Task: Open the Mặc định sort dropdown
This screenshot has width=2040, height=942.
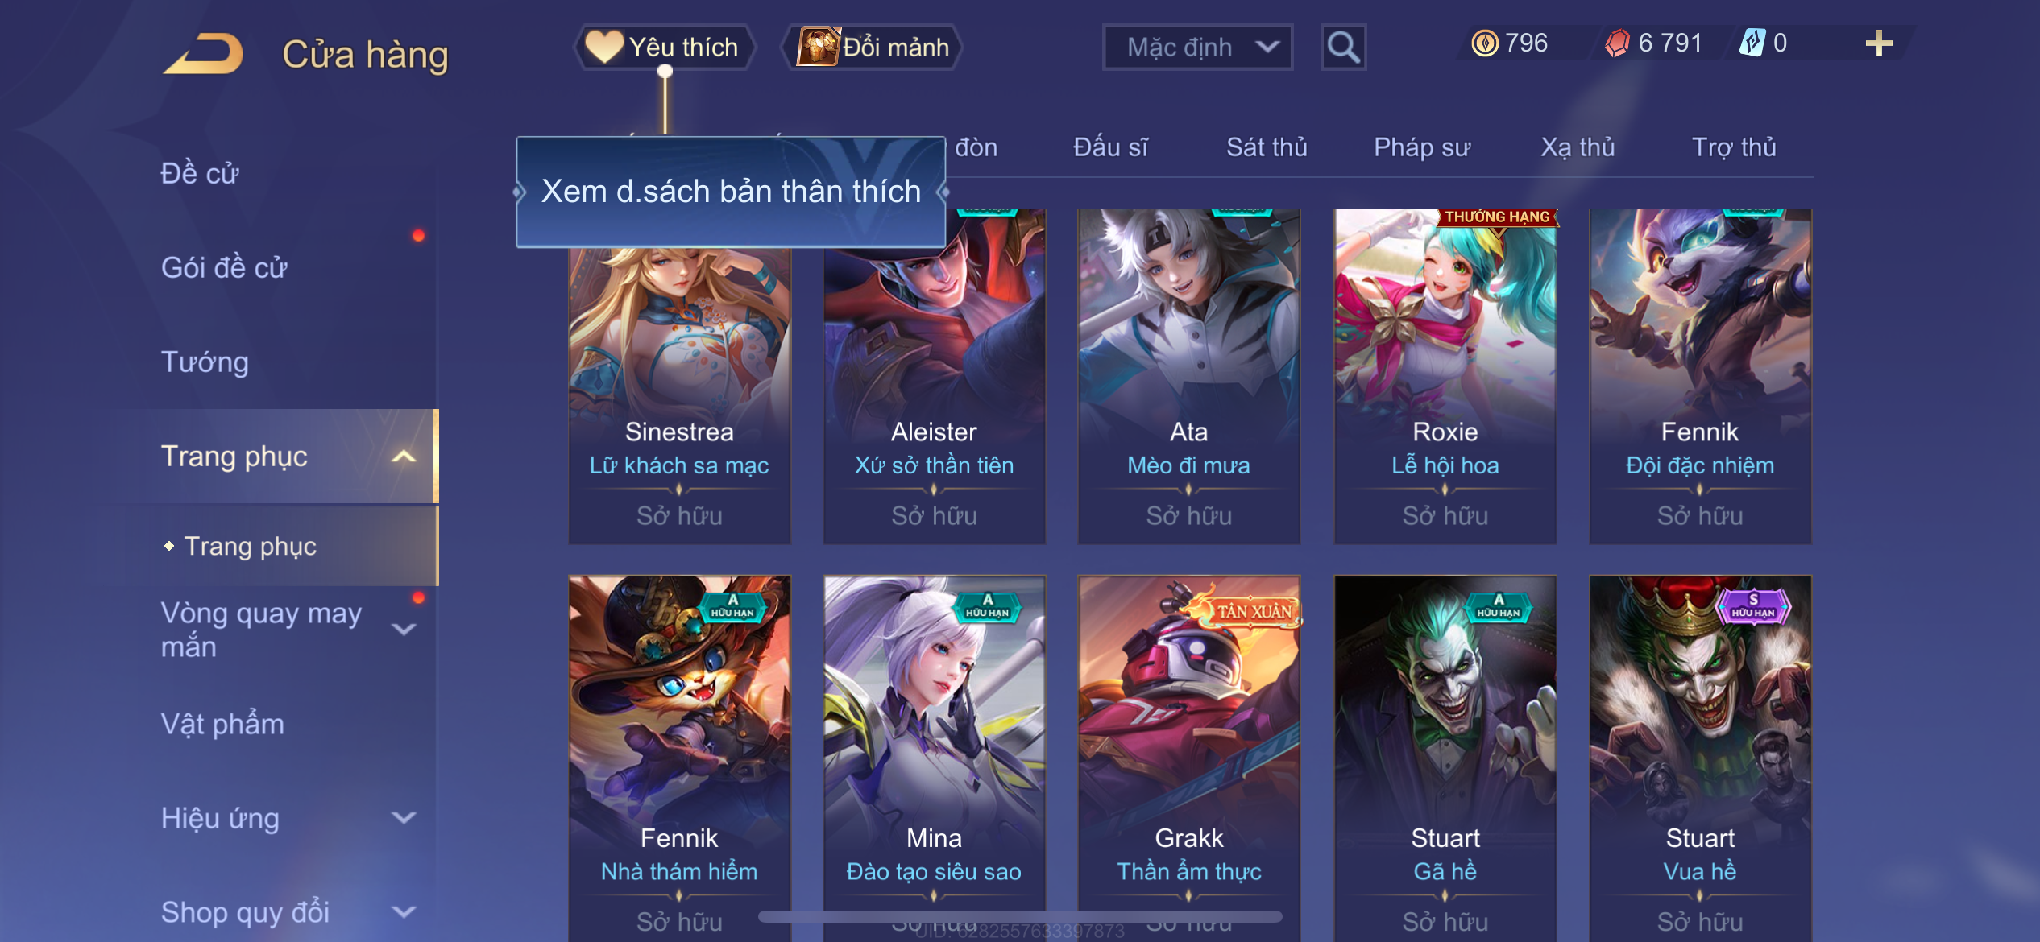Action: pos(1197,48)
